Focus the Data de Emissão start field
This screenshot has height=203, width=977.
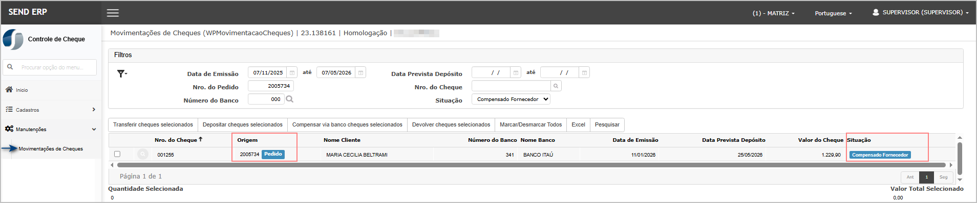point(267,72)
